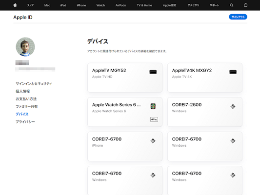260x195 pixels.
Task: Click the Apple TV icon on AppleTV MGY52 card
Action: pyautogui.click(x=153, y=72)
